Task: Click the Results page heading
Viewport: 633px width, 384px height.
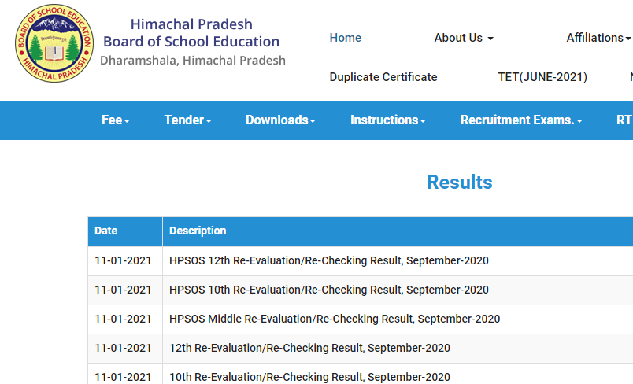Action: pos(460,183)
